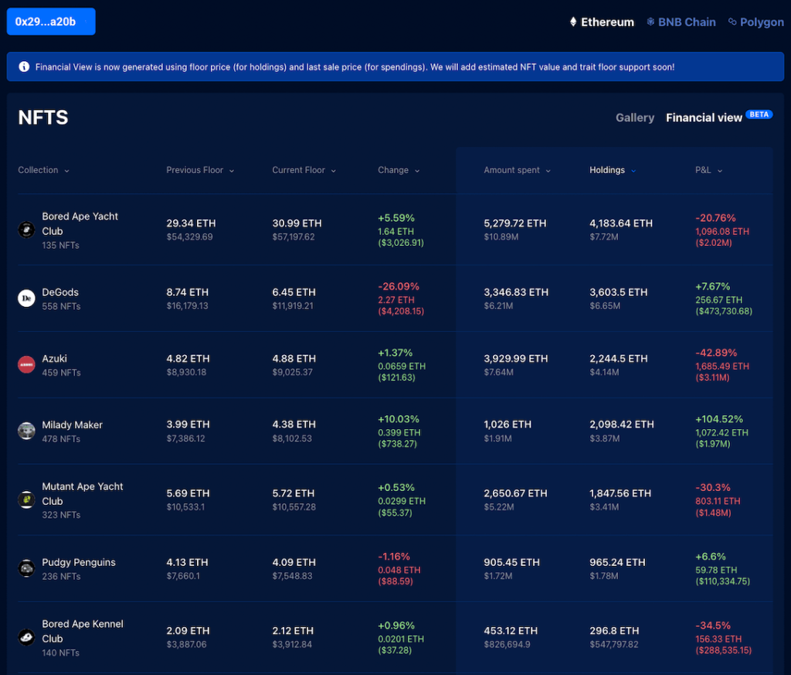Viewport: 791px width, 675px height.
Task: Click the -42.89% P&L value
Action: (716, 353)
